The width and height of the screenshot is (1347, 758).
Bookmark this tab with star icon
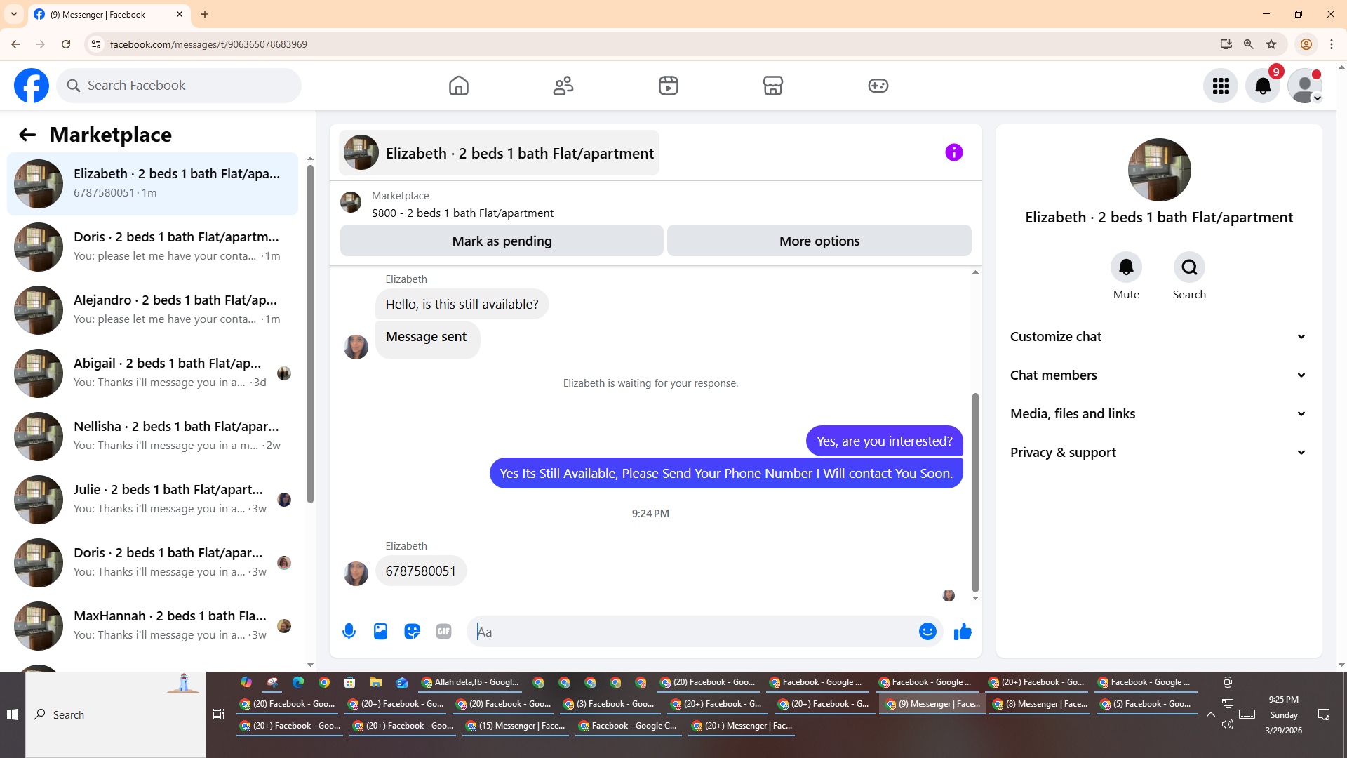pos(1271,44)
